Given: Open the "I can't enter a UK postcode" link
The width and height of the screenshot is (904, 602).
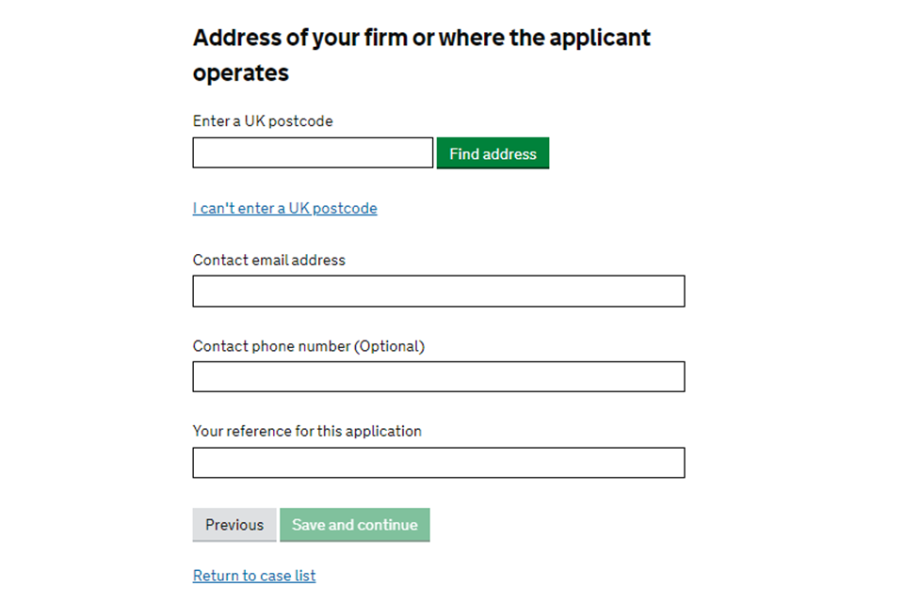Looking at the screenshot, I should click(x=284, y=208).
